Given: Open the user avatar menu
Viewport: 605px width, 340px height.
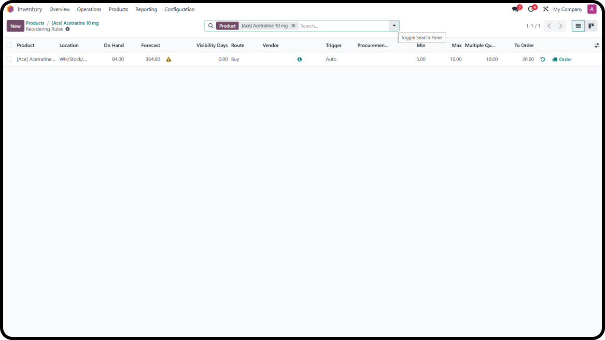Looking at the screenshot, I should (592, 9).
